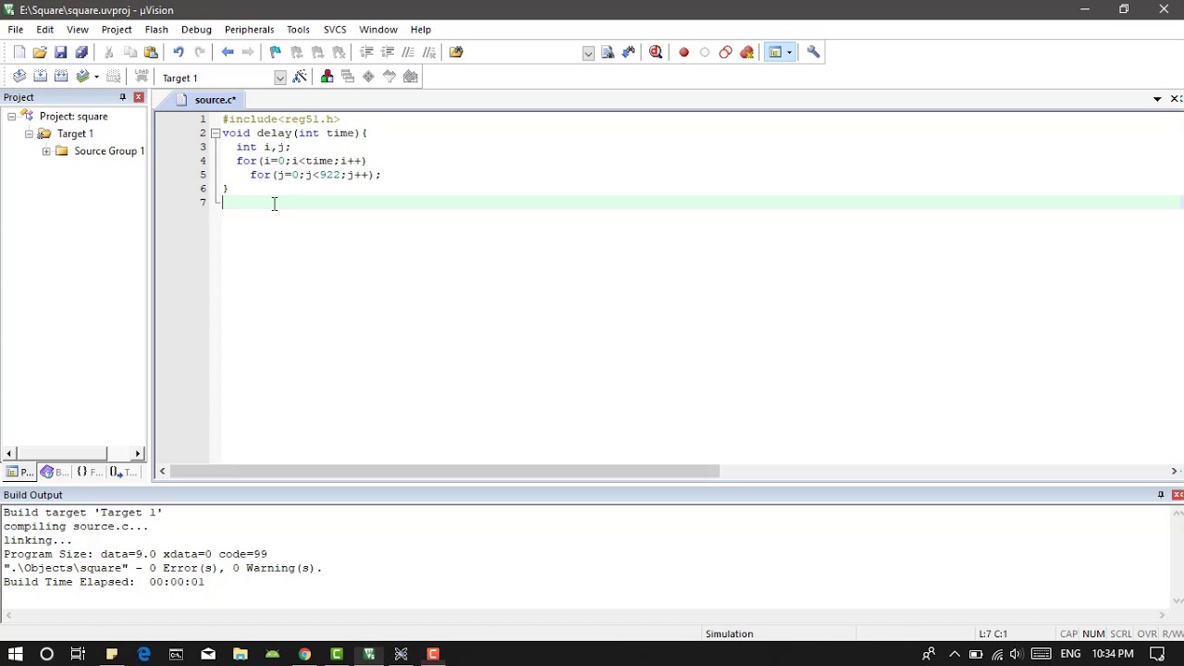The width and height of the screenshot is (1184, 666).
Task: Open Options for Target
Action: (300, 77)
